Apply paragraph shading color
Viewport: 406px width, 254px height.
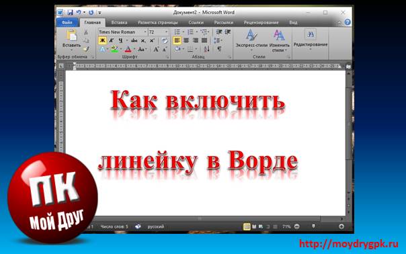(x=177, y=49)
